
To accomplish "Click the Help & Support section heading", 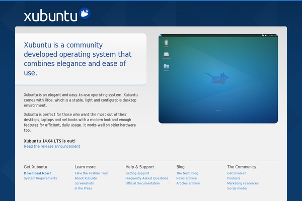I will (x=140, y=167).
